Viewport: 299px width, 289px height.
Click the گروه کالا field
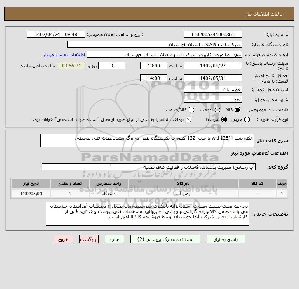coord(149,167)
